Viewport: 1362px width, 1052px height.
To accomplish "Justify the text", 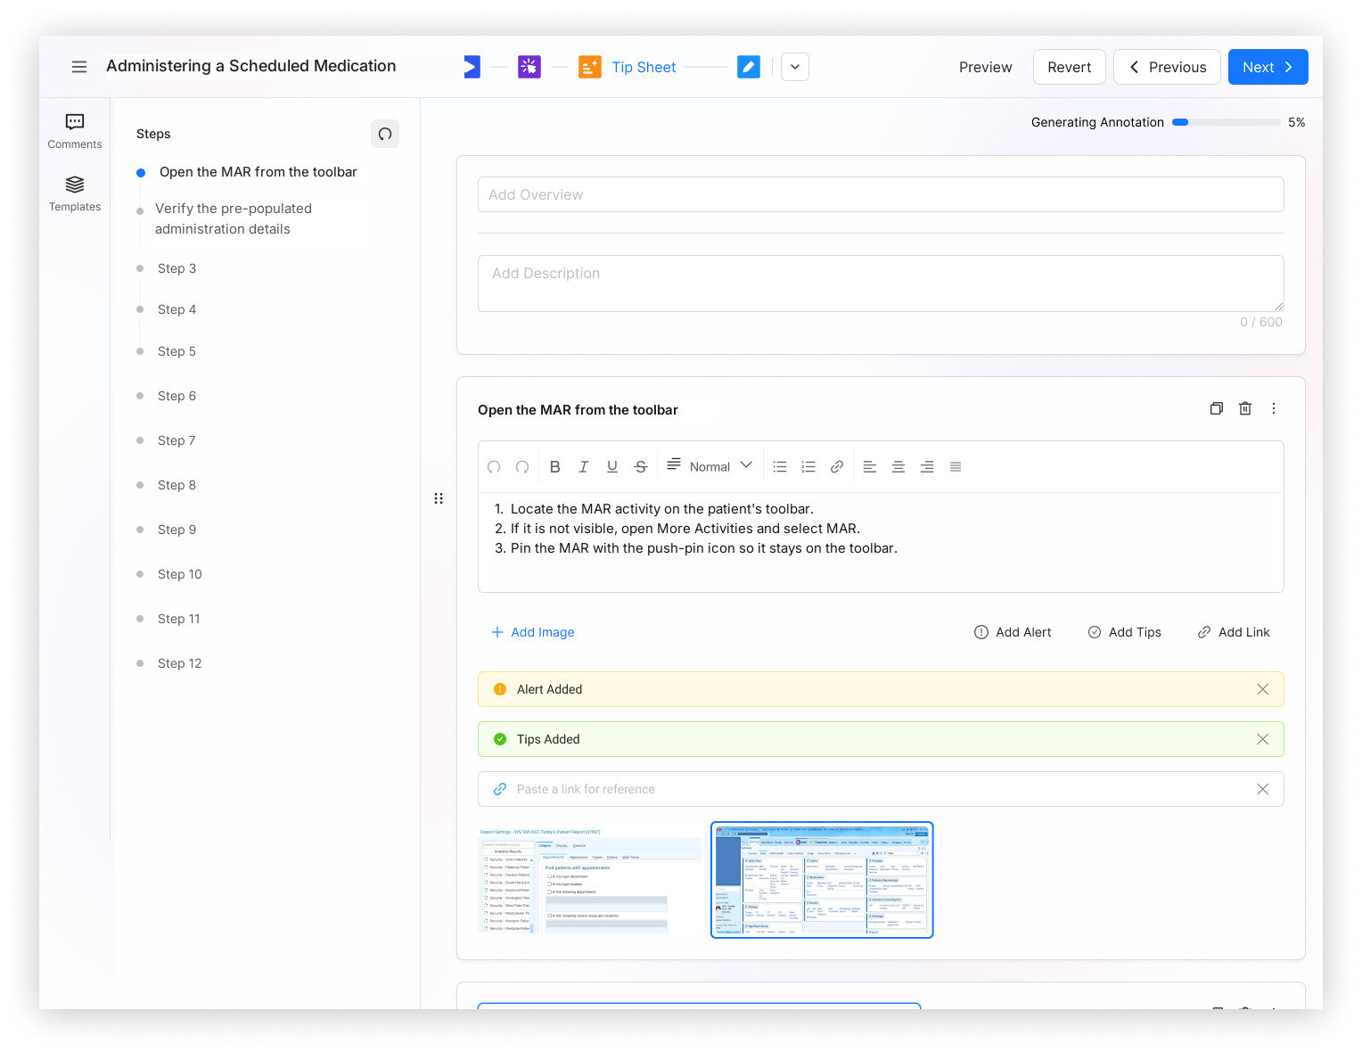I will (x=956, y=466).
